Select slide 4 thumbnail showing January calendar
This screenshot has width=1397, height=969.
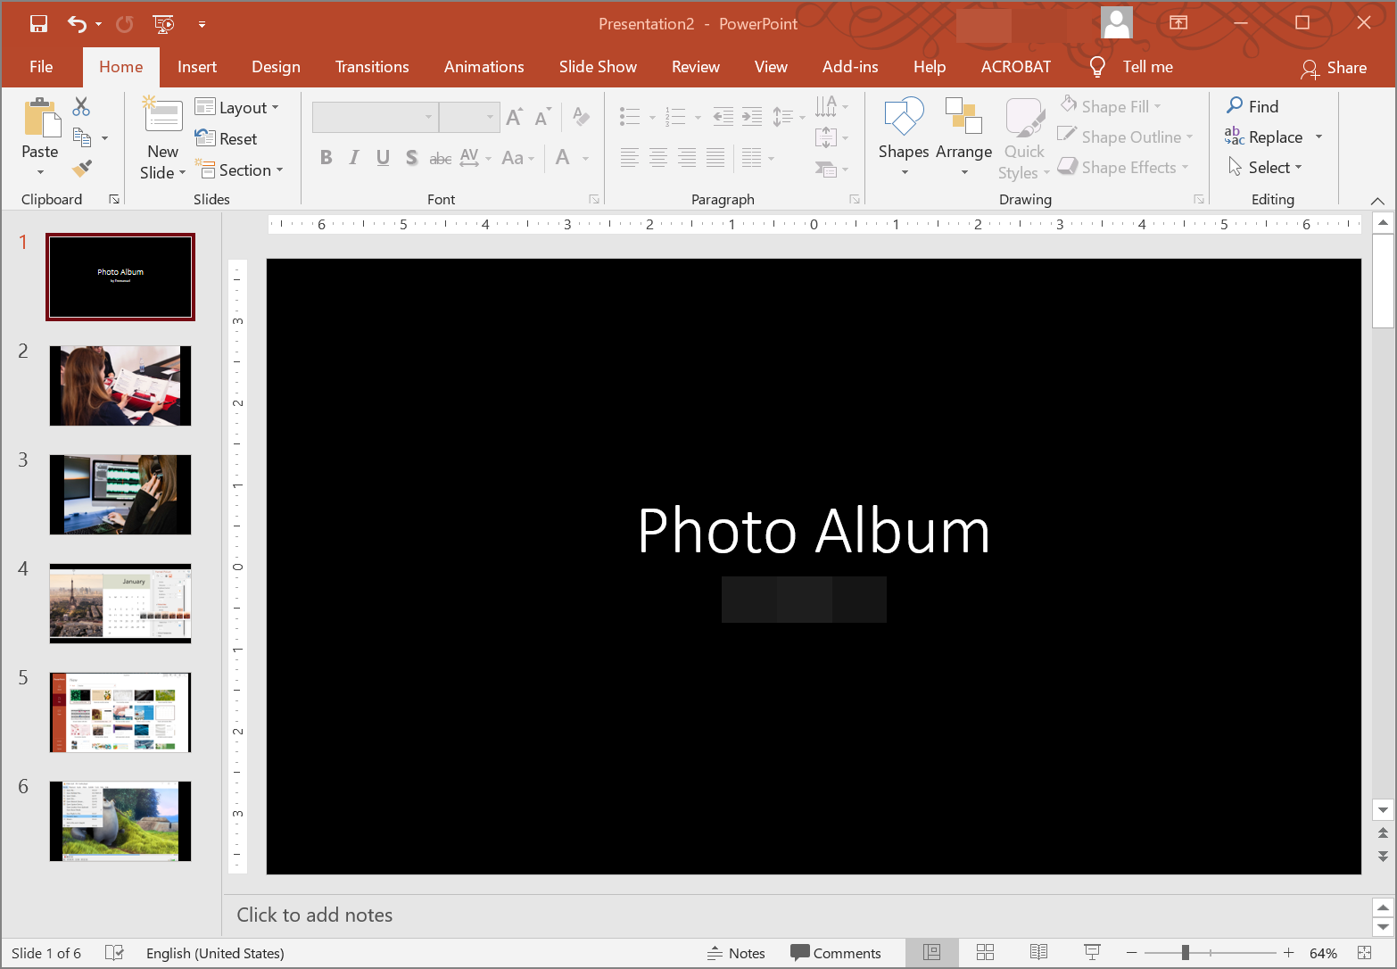click(120, 603)
